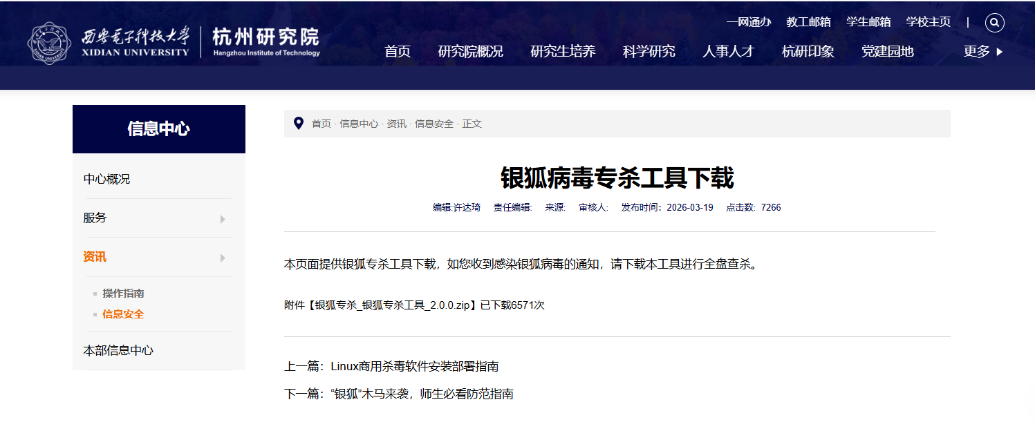Open the search magnifier icon
Image resolution: width=1035 pixels, height=440 pixels.
[x=994, y=23]
